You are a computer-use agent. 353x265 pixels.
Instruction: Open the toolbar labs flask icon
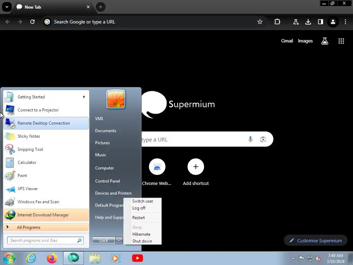(295, 22)
